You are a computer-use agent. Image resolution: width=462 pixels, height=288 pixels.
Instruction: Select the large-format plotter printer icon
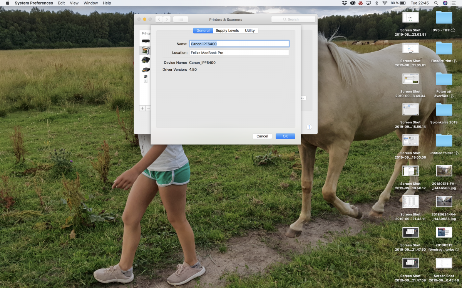[x=146, y=50]
